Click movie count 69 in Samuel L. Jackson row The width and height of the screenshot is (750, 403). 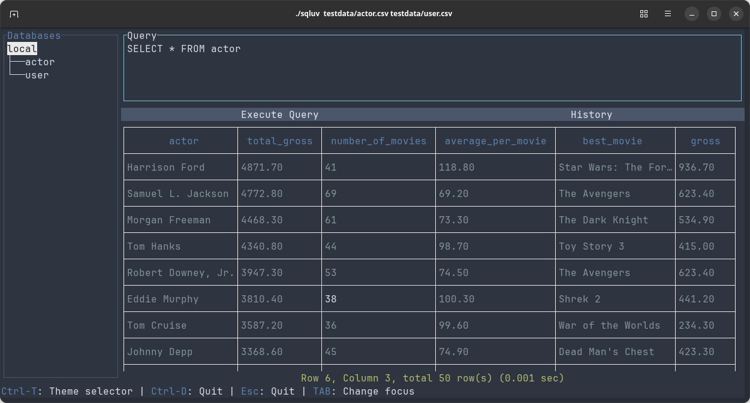pyautogui.click(x=331, y=194)
